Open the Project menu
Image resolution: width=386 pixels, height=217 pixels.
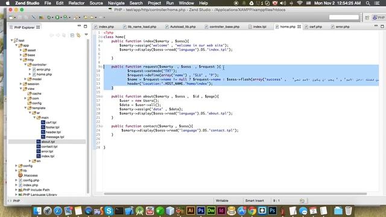pos(154,3)
